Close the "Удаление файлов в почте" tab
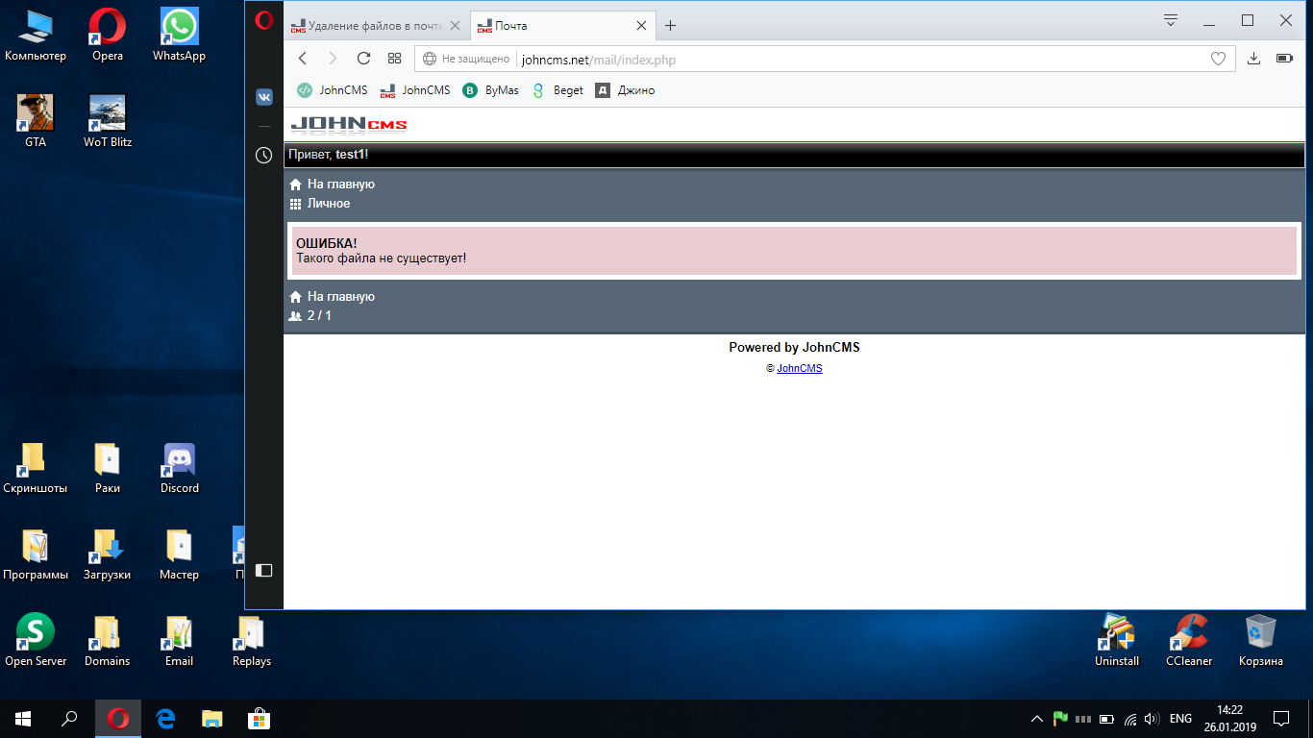1313x738 pixels. tap(455, 26)
